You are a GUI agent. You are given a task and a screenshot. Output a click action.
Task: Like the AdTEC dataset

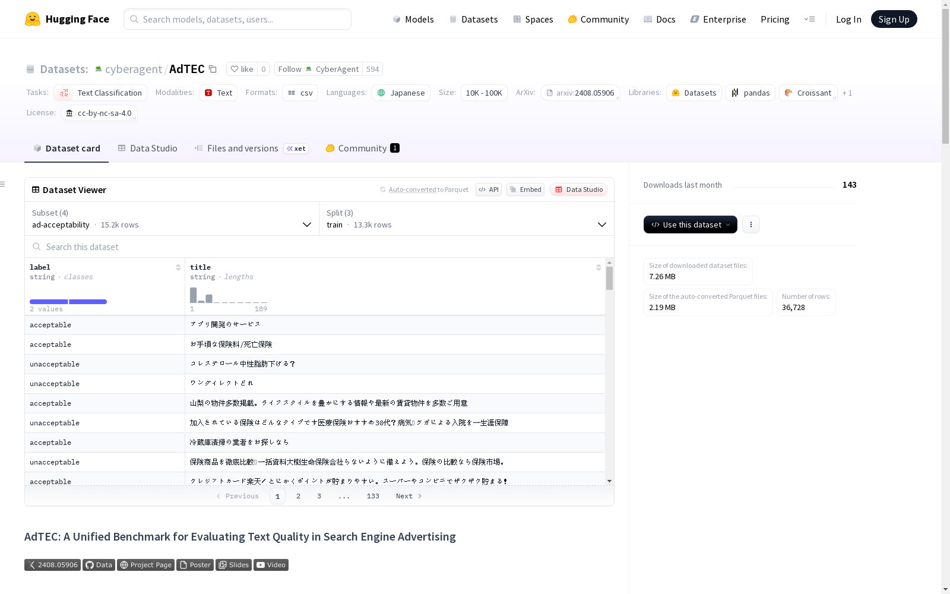click(242, 69)
